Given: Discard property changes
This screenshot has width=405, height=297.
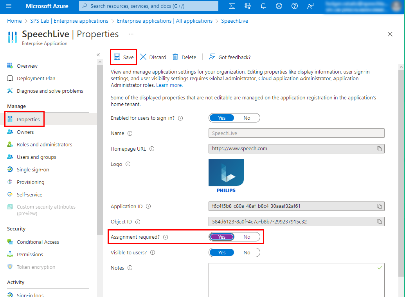Looking at the screenshot, I should coord(153,57).
